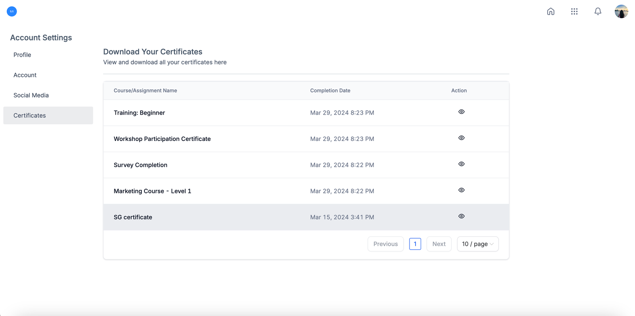View the Training: Beginner certificate
Screen dimensions: 635x316
[x=461, y=112]
